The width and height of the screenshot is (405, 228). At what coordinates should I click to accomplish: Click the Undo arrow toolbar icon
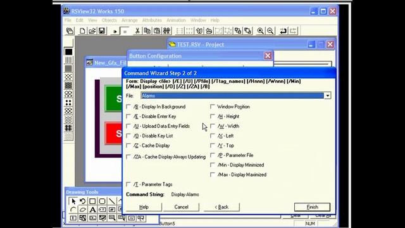[x=283, y=31]
